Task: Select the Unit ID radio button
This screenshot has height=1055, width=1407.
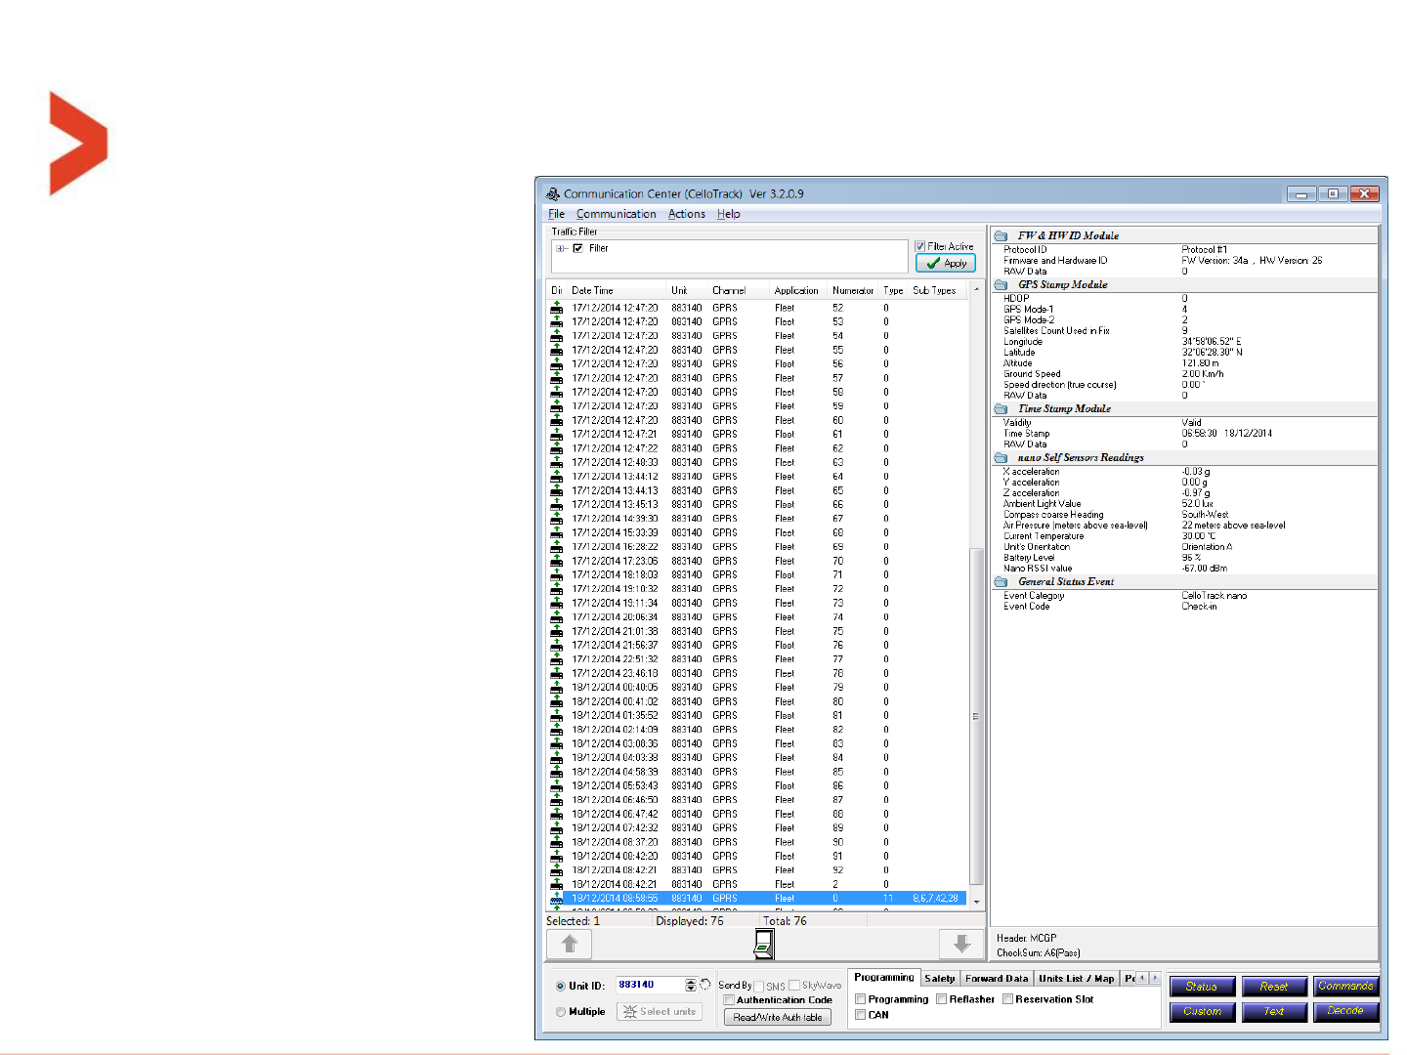Action: click(561, 986)
